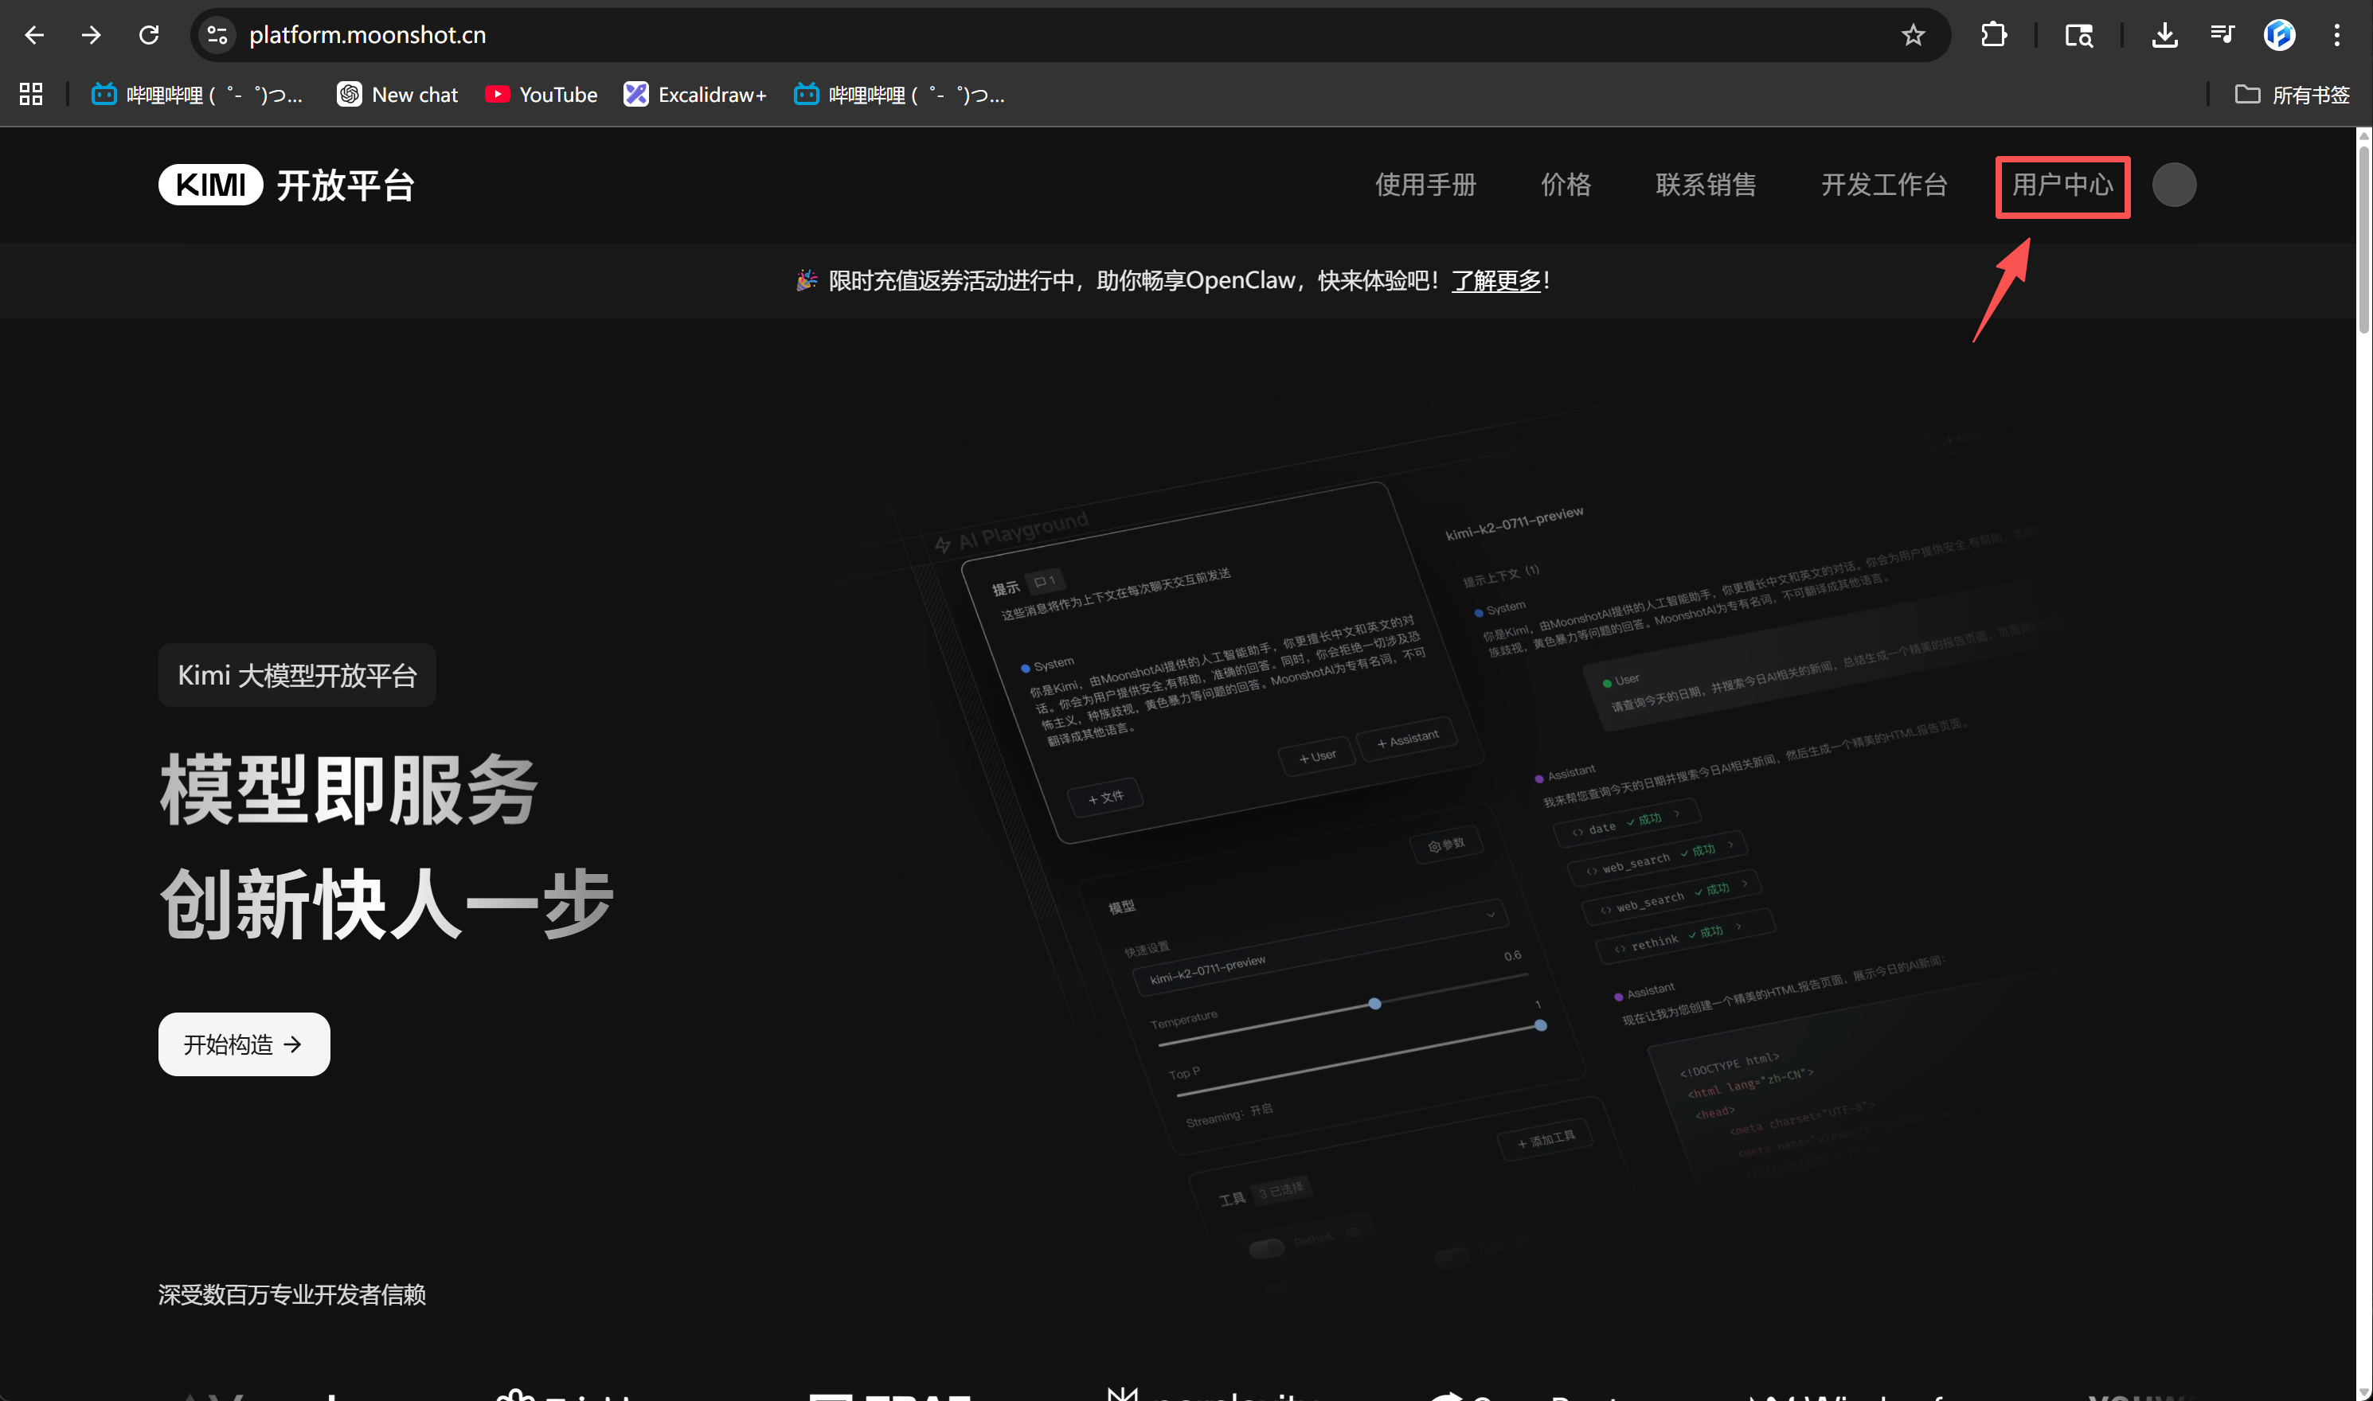Open the browser Downloads icon
This screenshot has height=1401, width=2373.
click(2164, 35)
